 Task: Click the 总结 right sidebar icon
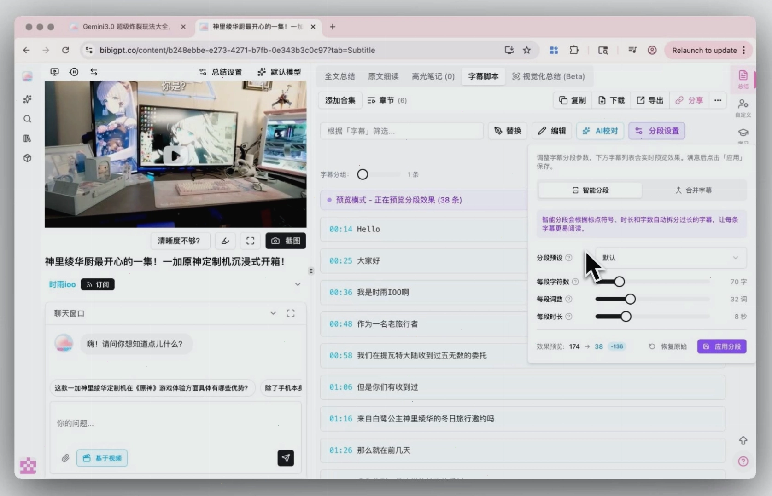[x=743, y=79]
